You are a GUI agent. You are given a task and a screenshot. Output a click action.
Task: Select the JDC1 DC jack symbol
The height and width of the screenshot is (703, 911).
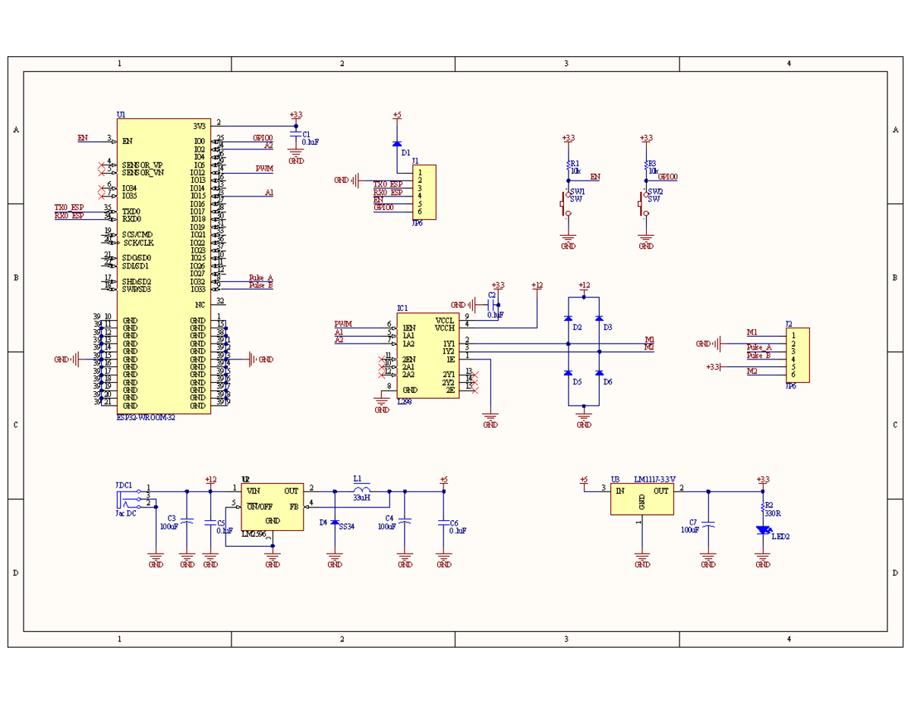tap(128, 497)
